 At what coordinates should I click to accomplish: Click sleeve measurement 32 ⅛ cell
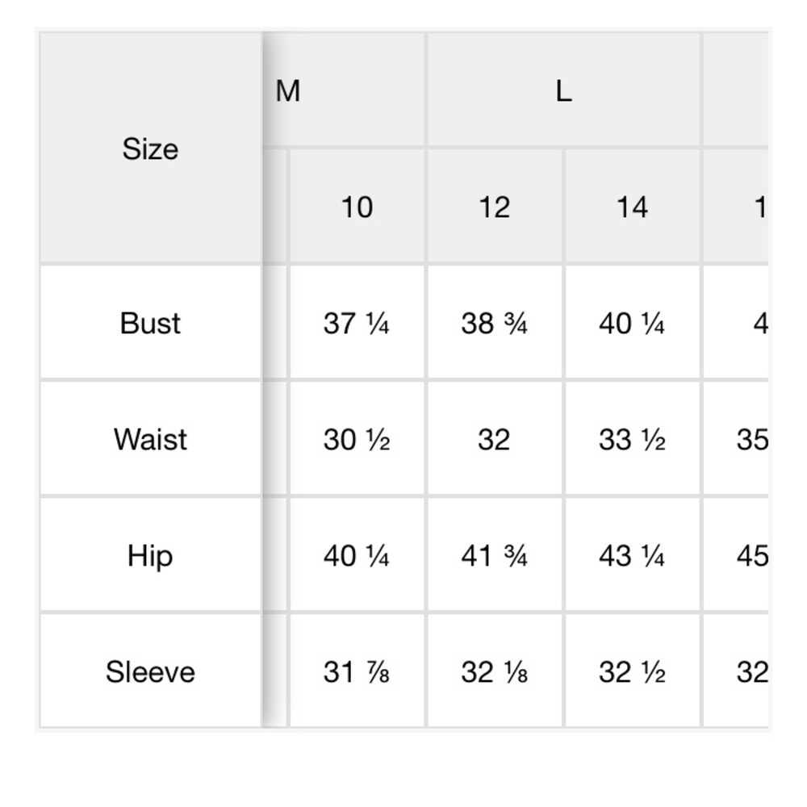click(494, 672)
